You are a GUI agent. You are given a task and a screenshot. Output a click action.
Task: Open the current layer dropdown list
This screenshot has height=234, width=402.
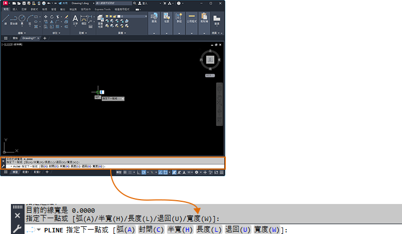(146, 16)
